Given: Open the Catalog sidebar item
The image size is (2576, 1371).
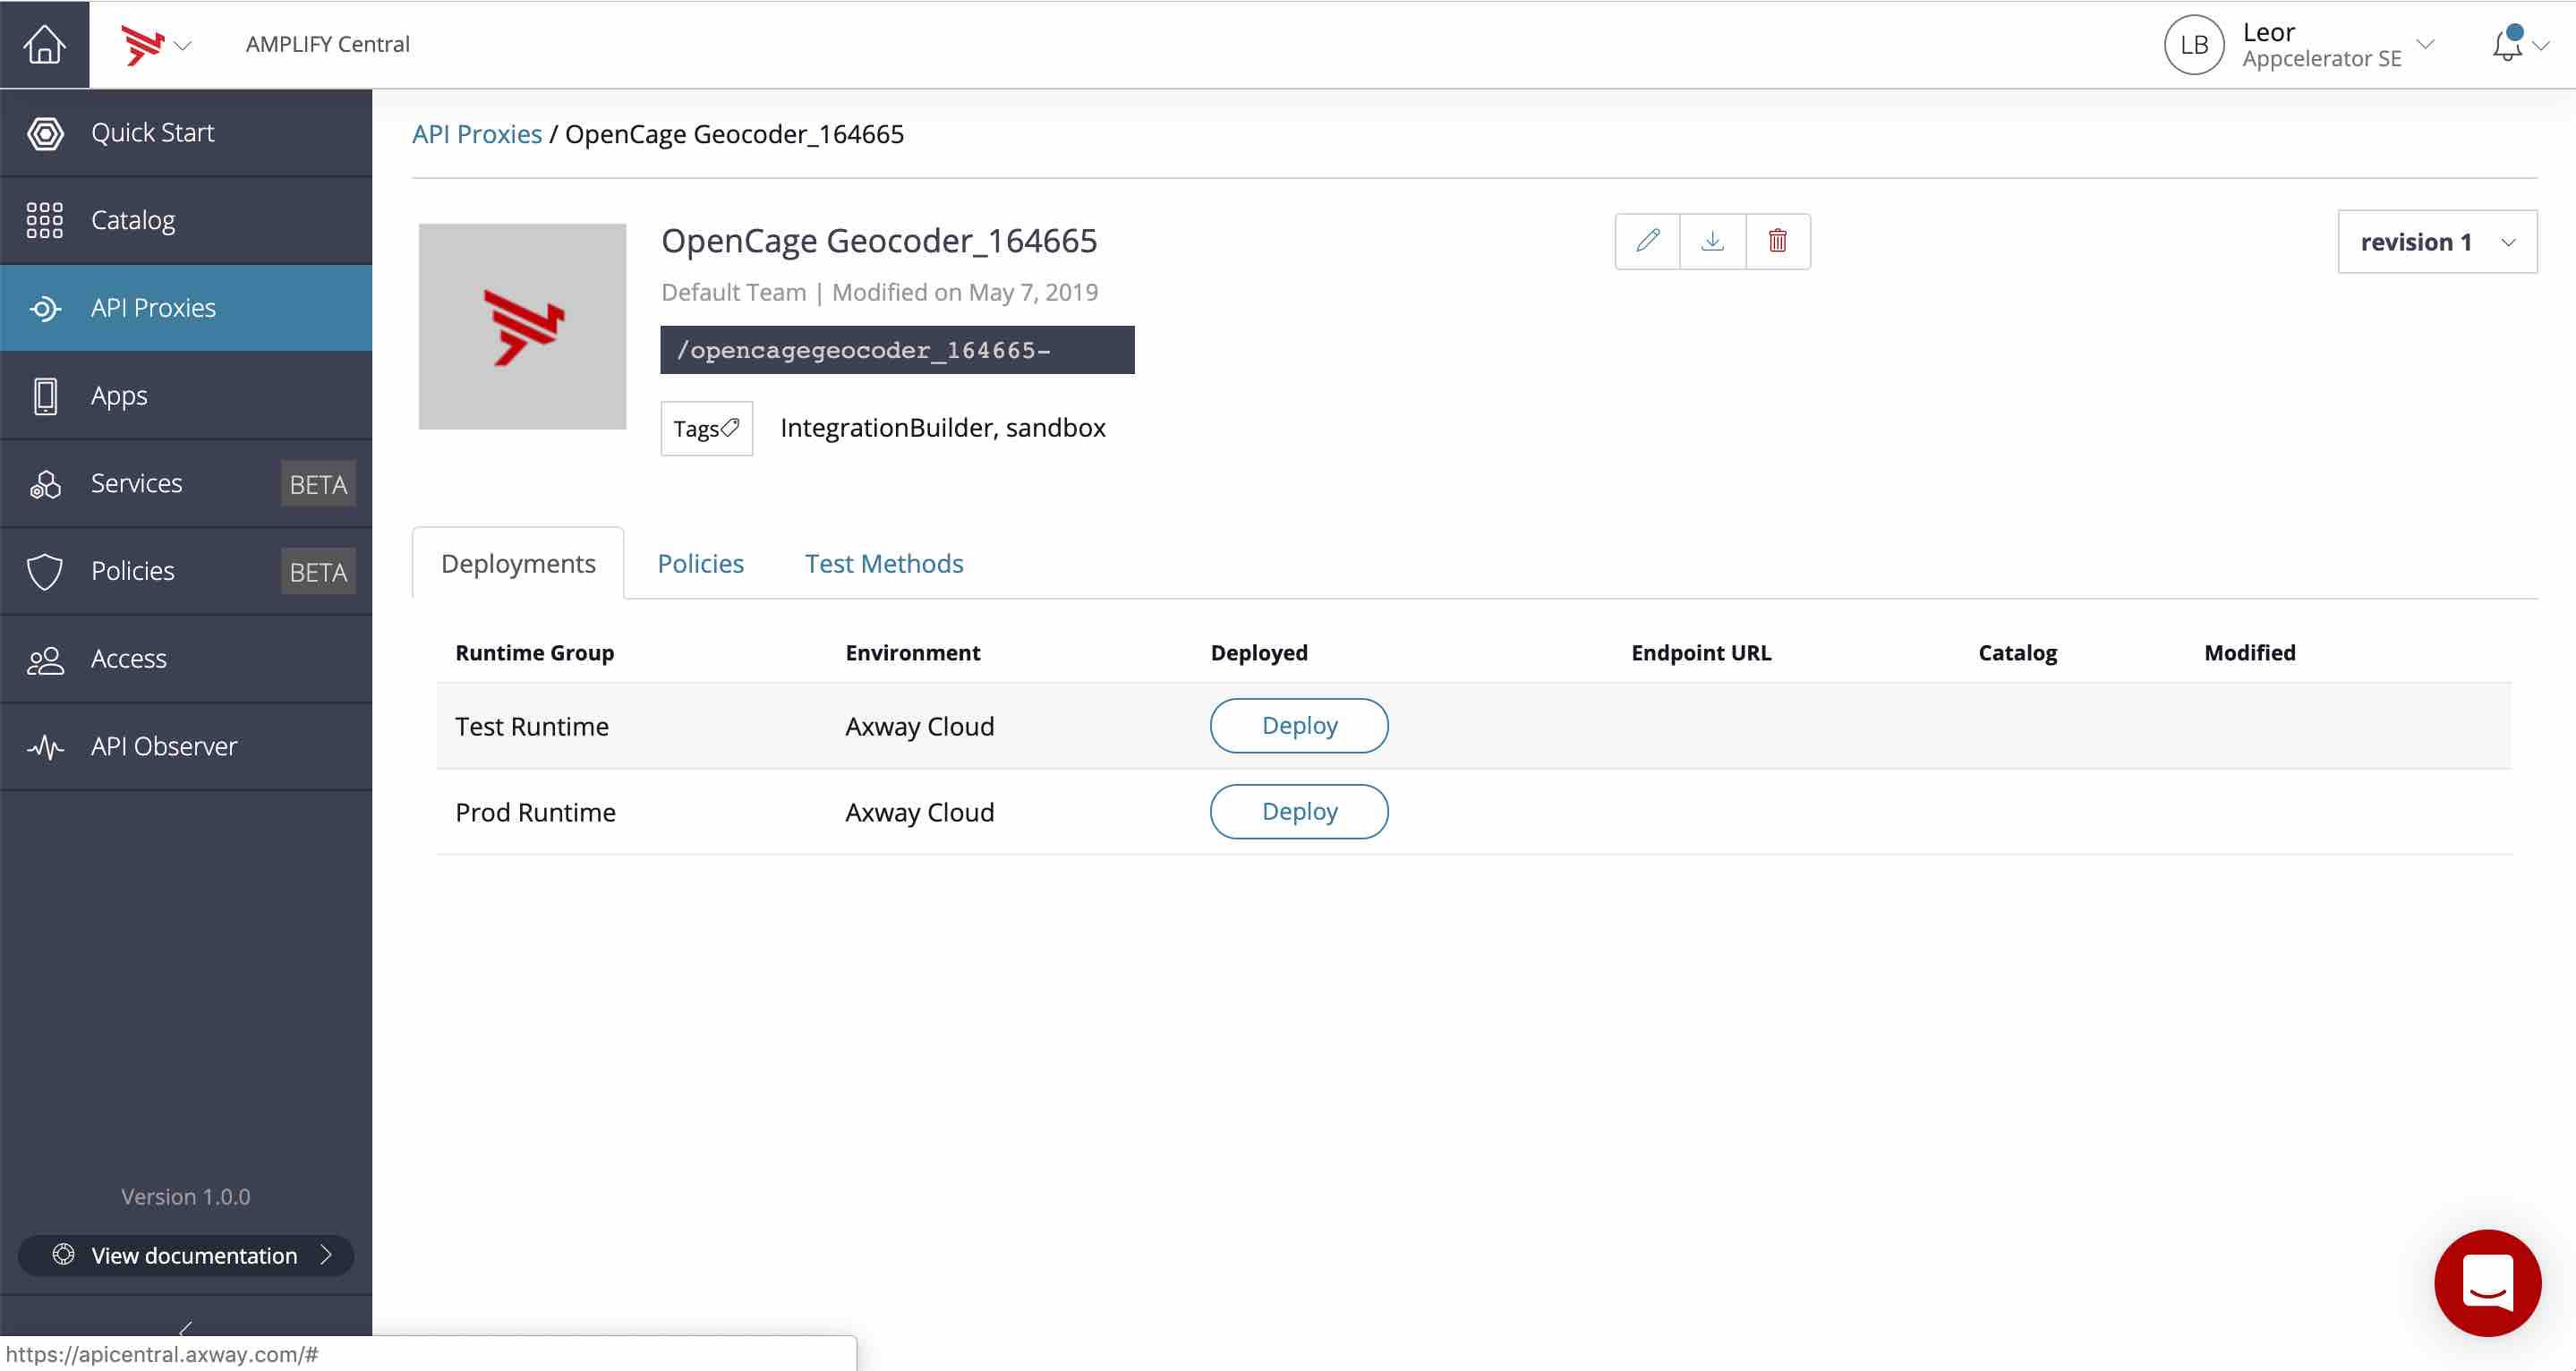Looking at the screenshot, I should click(186, 220).
